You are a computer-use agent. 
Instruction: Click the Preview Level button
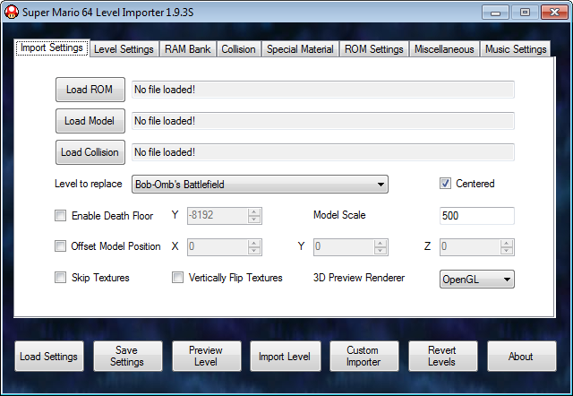click(x=206, y=357)
